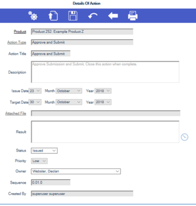196x206 pixels.
Task: Click the undo curved arrow icon
Action: pyautogui.click(x=93, y=16)
